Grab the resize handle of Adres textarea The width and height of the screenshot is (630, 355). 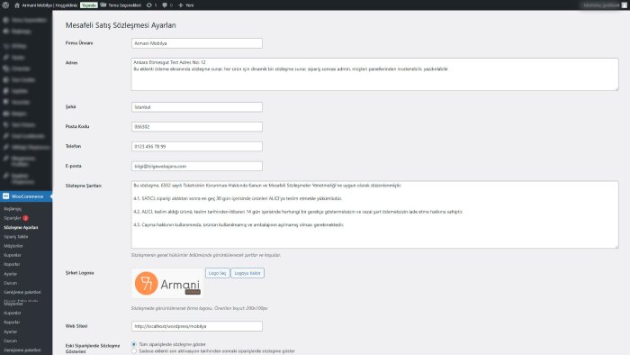click(616, 88)
